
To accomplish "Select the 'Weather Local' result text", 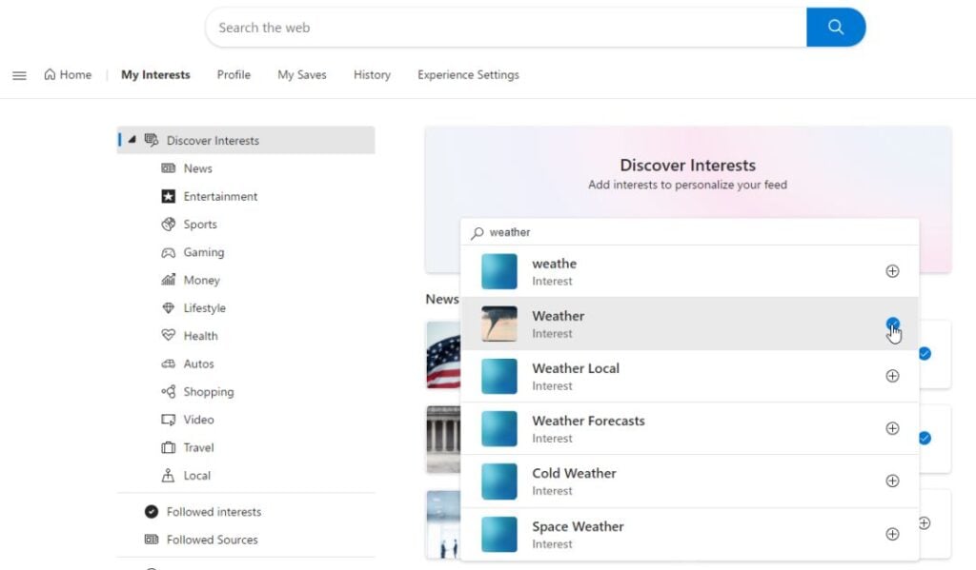I will click(x=576, y=368).
